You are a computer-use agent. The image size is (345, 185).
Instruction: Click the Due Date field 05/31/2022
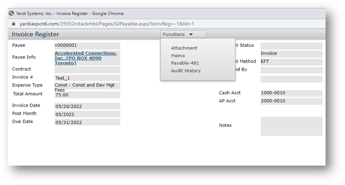[87, 122]
